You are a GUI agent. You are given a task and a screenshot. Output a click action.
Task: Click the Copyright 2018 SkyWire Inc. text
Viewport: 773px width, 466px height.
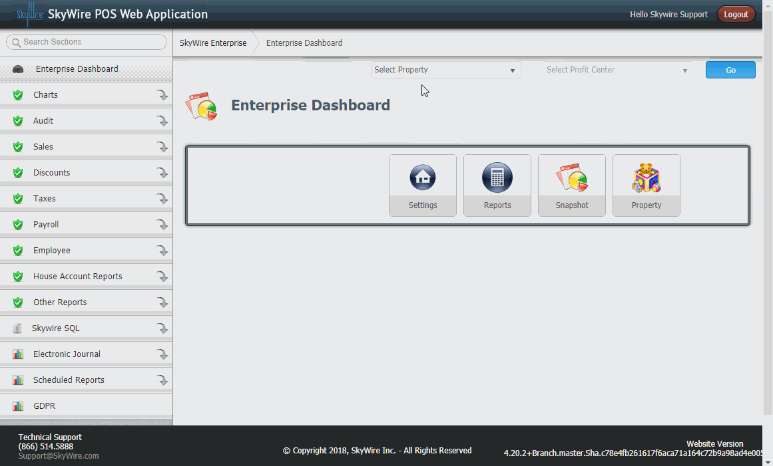377,451
